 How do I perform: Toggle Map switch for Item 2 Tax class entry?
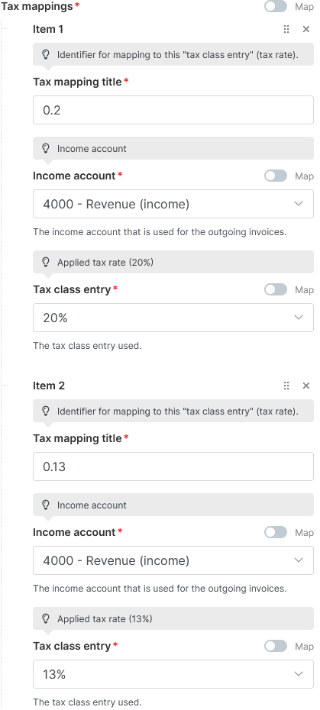click(x=276, y=646)
